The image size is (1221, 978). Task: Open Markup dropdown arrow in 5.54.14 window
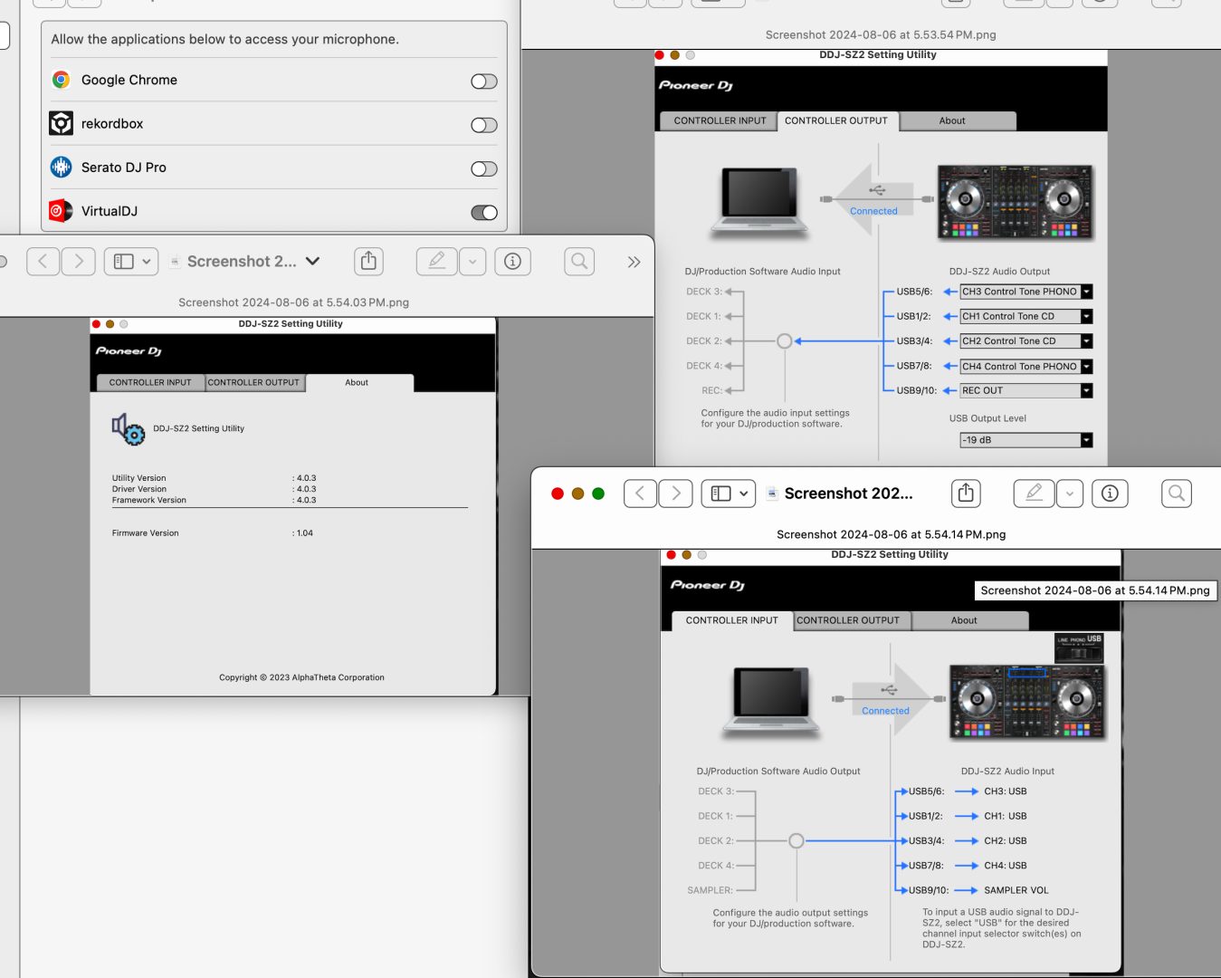tap(1070, 494)
